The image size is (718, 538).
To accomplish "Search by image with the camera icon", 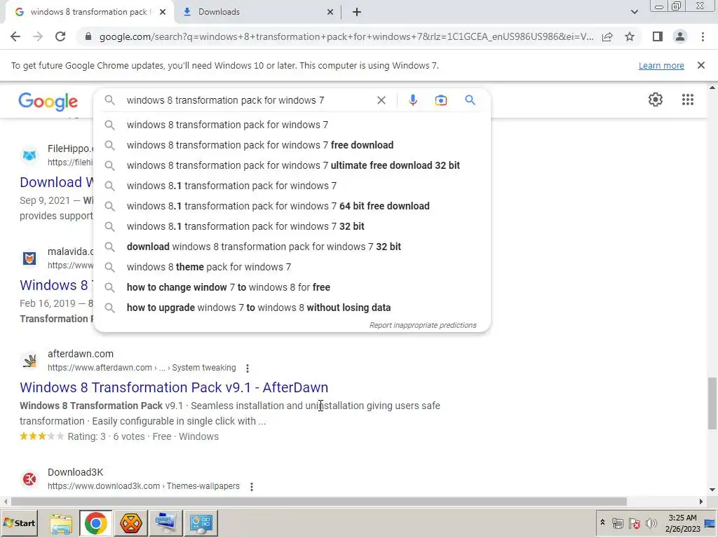I will [x=440, y=100].
